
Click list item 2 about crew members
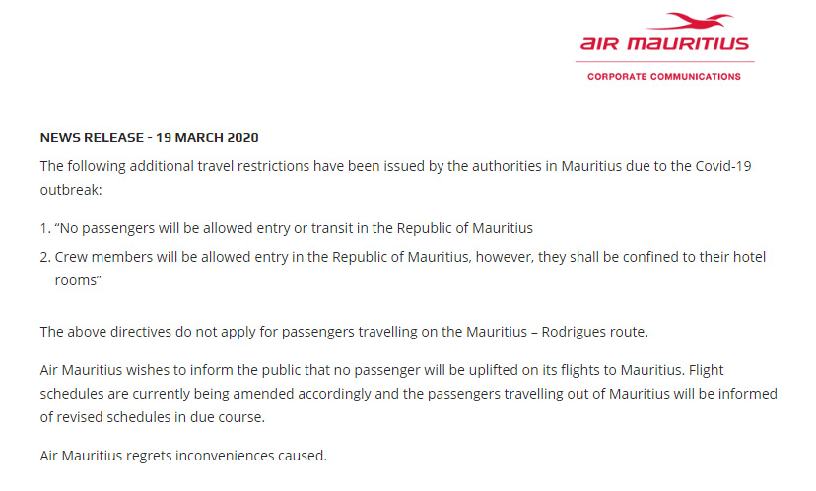(403, 269)
